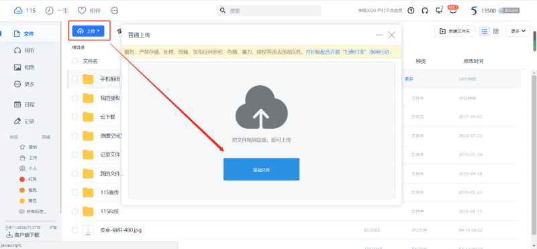Tick the checkbox for 手机相册
This screenshot has height=249, width=537.
coord(75,79)
